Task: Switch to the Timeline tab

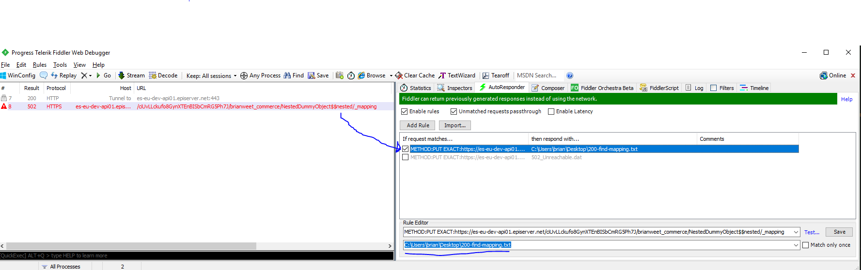Action: click(754, 88)
